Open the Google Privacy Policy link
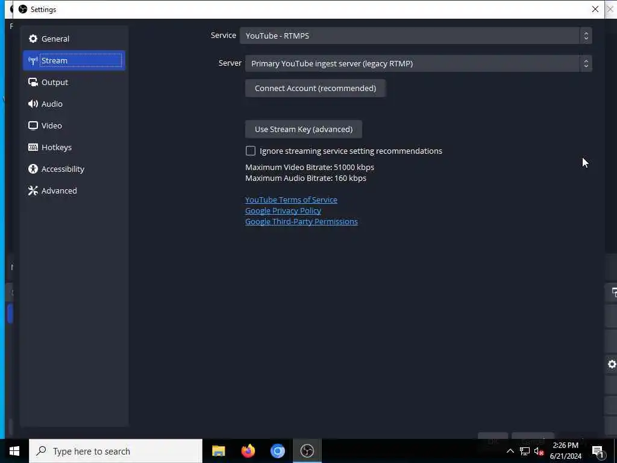 click(x=283, y=210)
